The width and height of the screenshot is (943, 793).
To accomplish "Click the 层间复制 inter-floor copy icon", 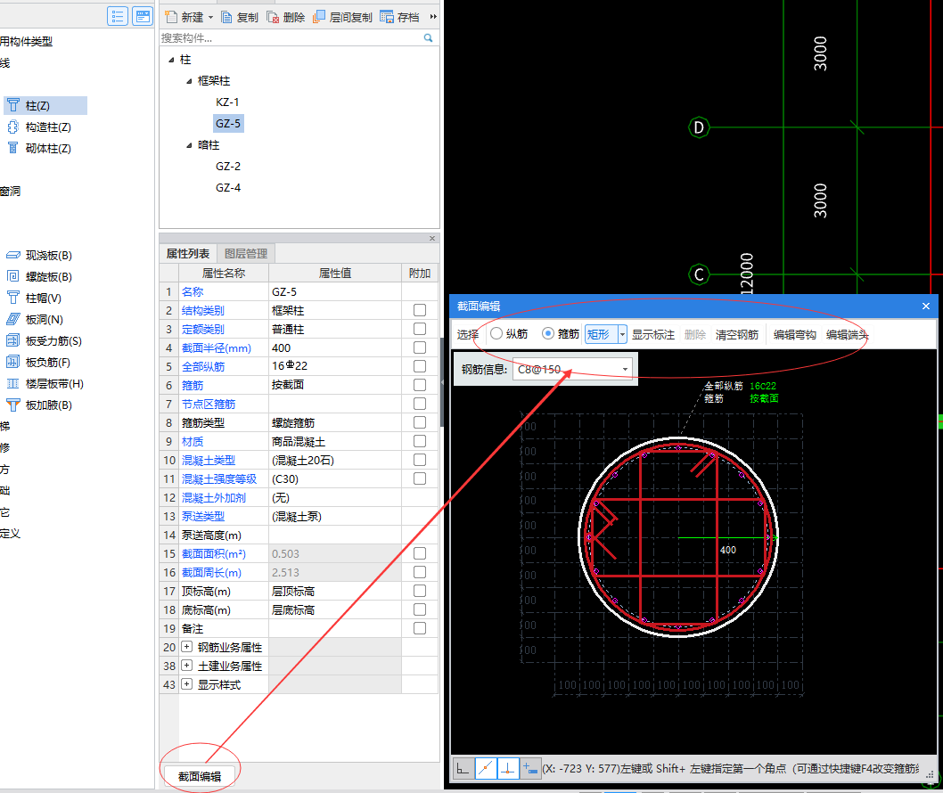I will (319, 17).
